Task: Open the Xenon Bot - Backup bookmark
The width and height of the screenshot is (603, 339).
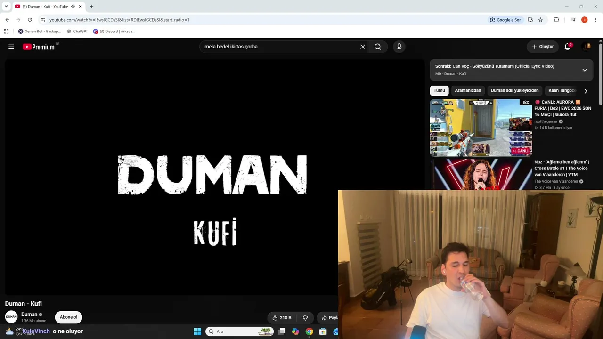Action: pyautogui.click(x=40, y=32)
